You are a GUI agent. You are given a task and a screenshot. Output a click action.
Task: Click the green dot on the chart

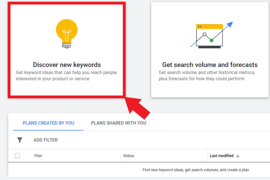click(212, 40)
